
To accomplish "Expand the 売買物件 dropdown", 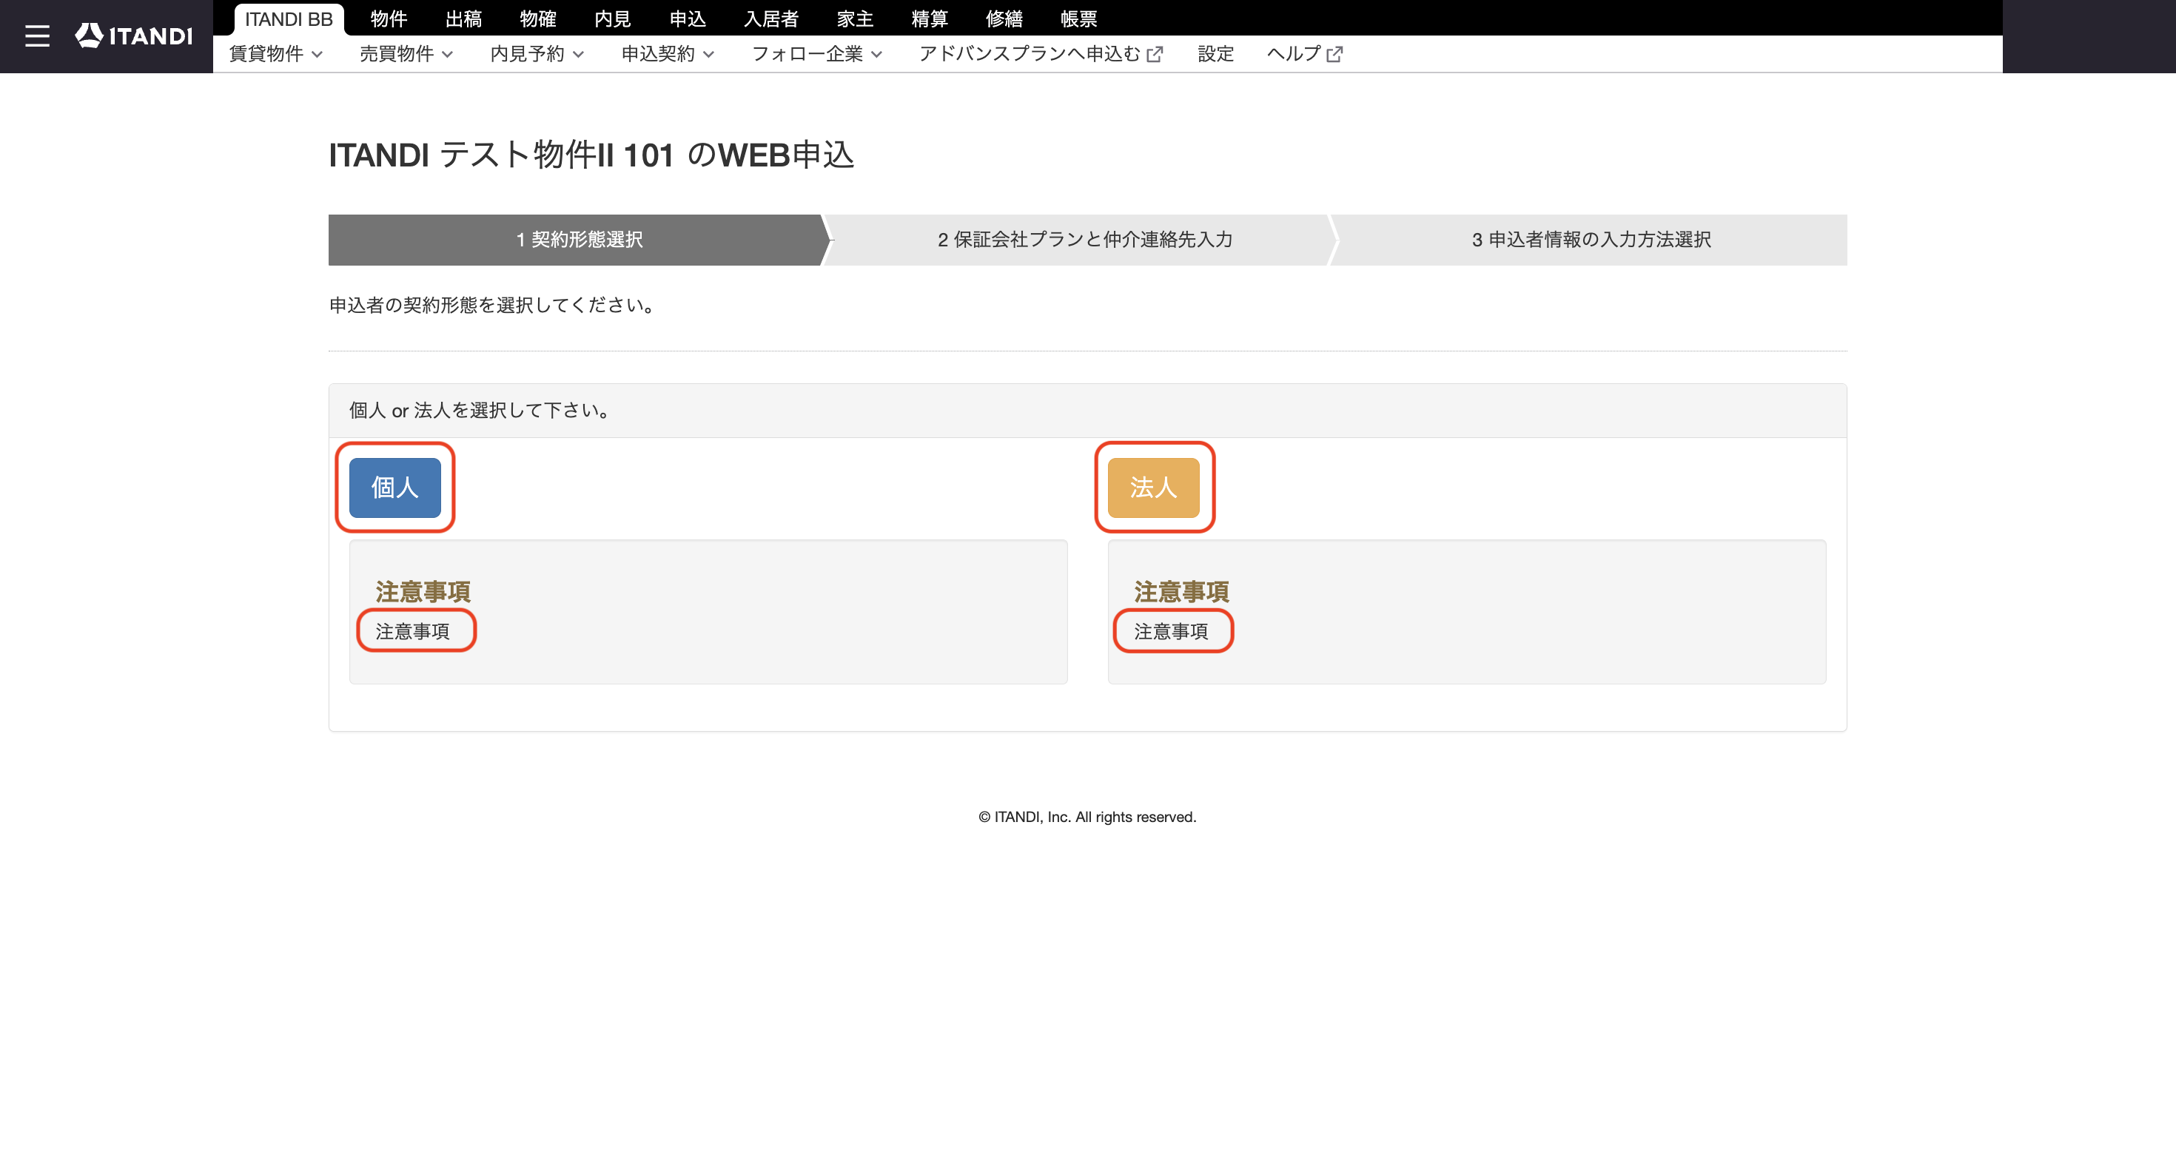I will (406, 54).
